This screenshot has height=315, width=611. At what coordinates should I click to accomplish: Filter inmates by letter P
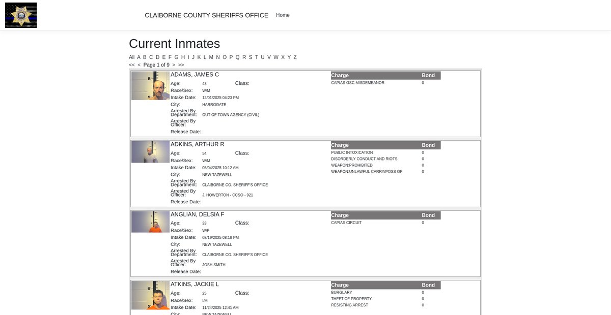click(231, 57)
